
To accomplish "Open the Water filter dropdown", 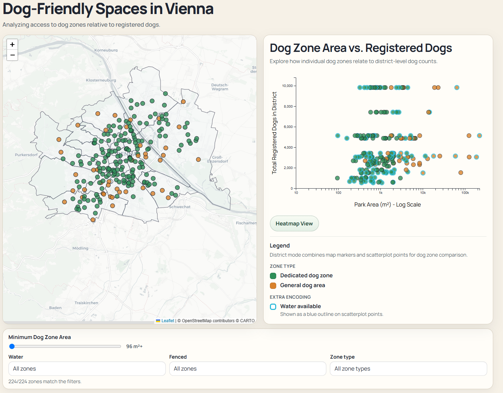I will click(87, 369).
